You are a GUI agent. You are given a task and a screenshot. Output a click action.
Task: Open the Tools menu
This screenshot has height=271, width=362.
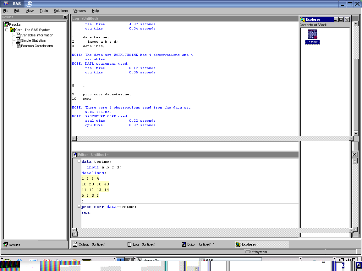[43, 10]
